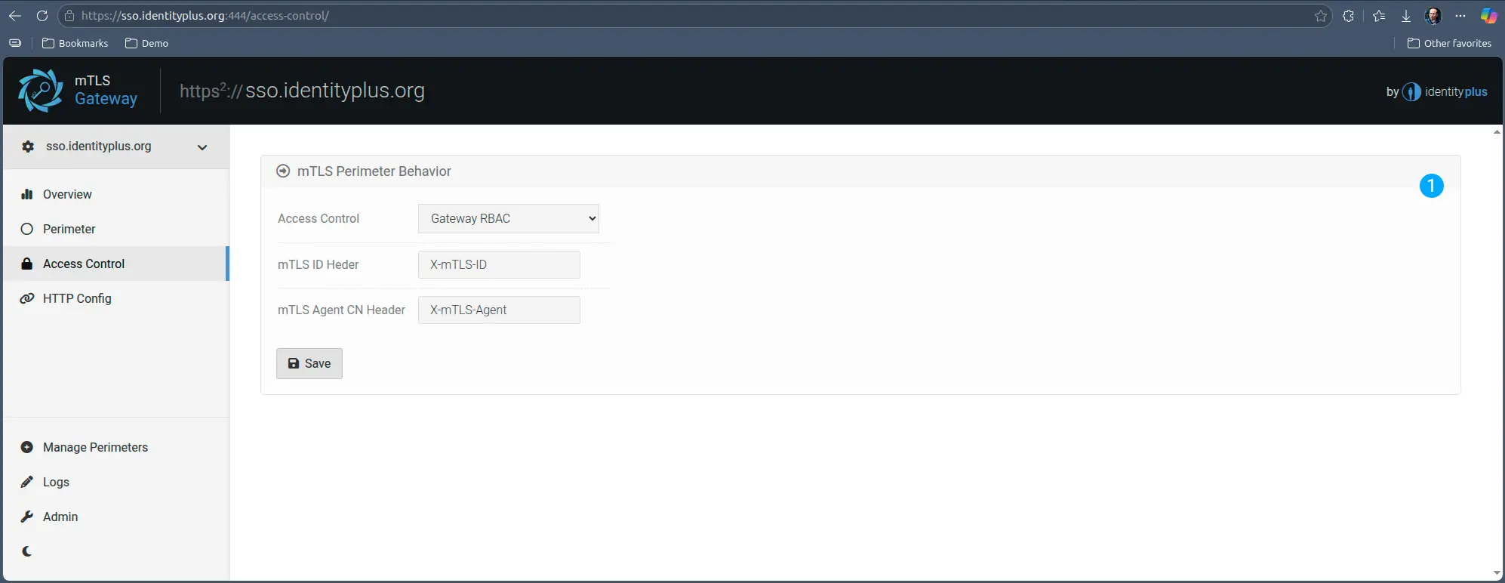
Task: Click the favorites star in address bar
Action: (1320, 16)
